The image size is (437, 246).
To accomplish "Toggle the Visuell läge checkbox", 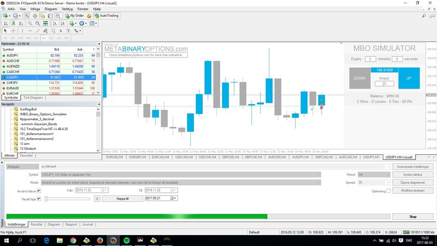I will 39,199.
